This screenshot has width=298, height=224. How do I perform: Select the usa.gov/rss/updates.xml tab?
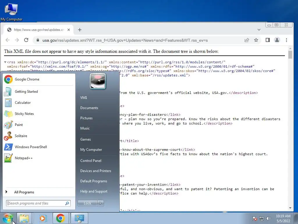39,30
